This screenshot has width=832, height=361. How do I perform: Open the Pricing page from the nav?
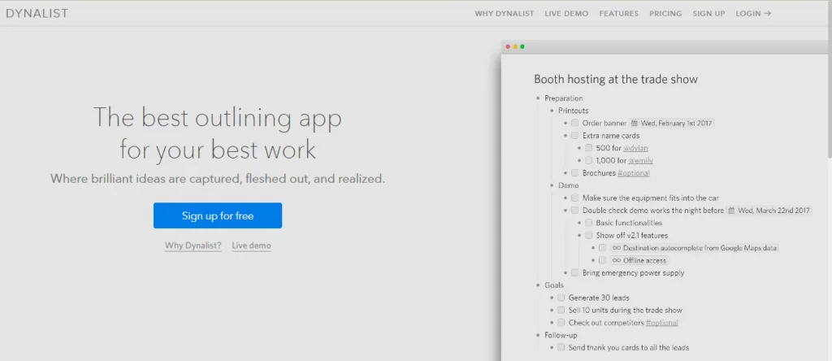(665, 14)
